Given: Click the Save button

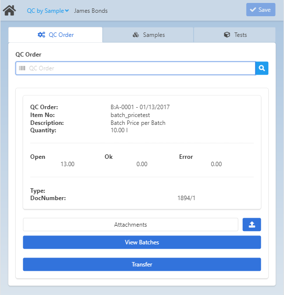Looking at the screenshot, I should [261, 10].
